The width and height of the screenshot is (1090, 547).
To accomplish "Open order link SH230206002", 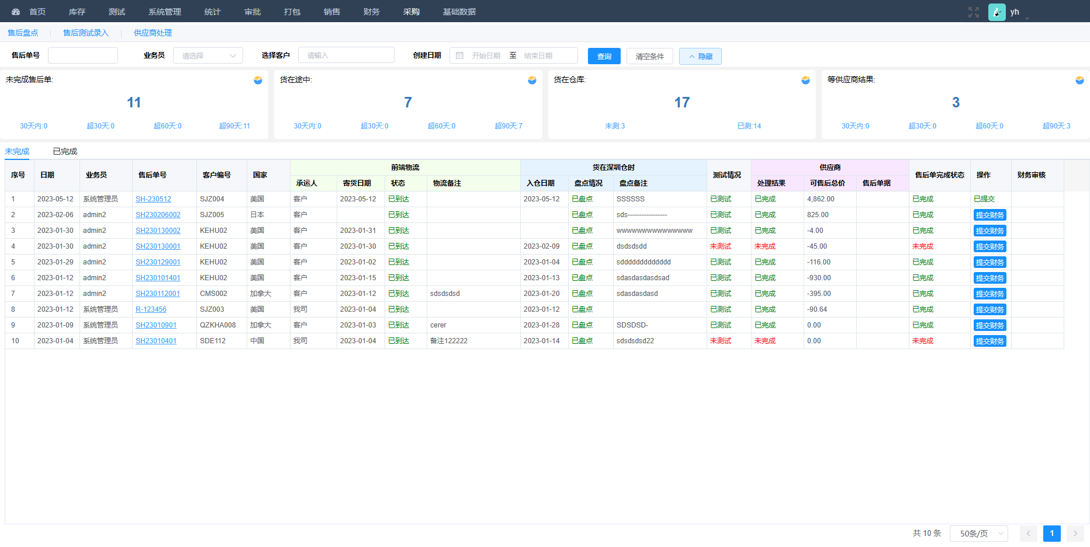I will pos(158,215).
